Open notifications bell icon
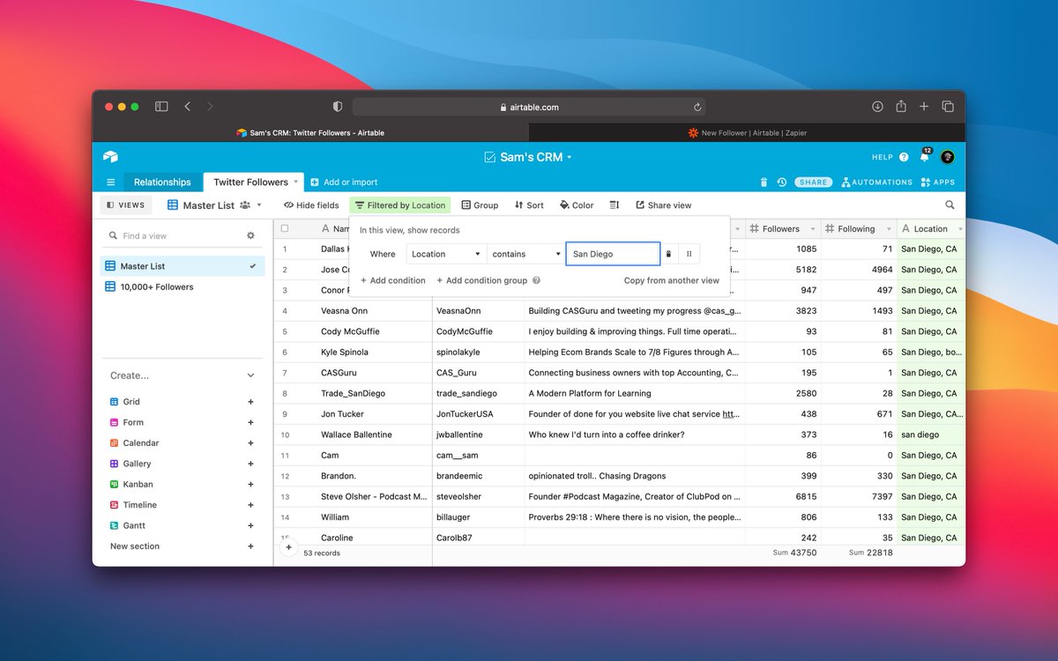This screenshot has height=661, width=1058. click(924, 157)
